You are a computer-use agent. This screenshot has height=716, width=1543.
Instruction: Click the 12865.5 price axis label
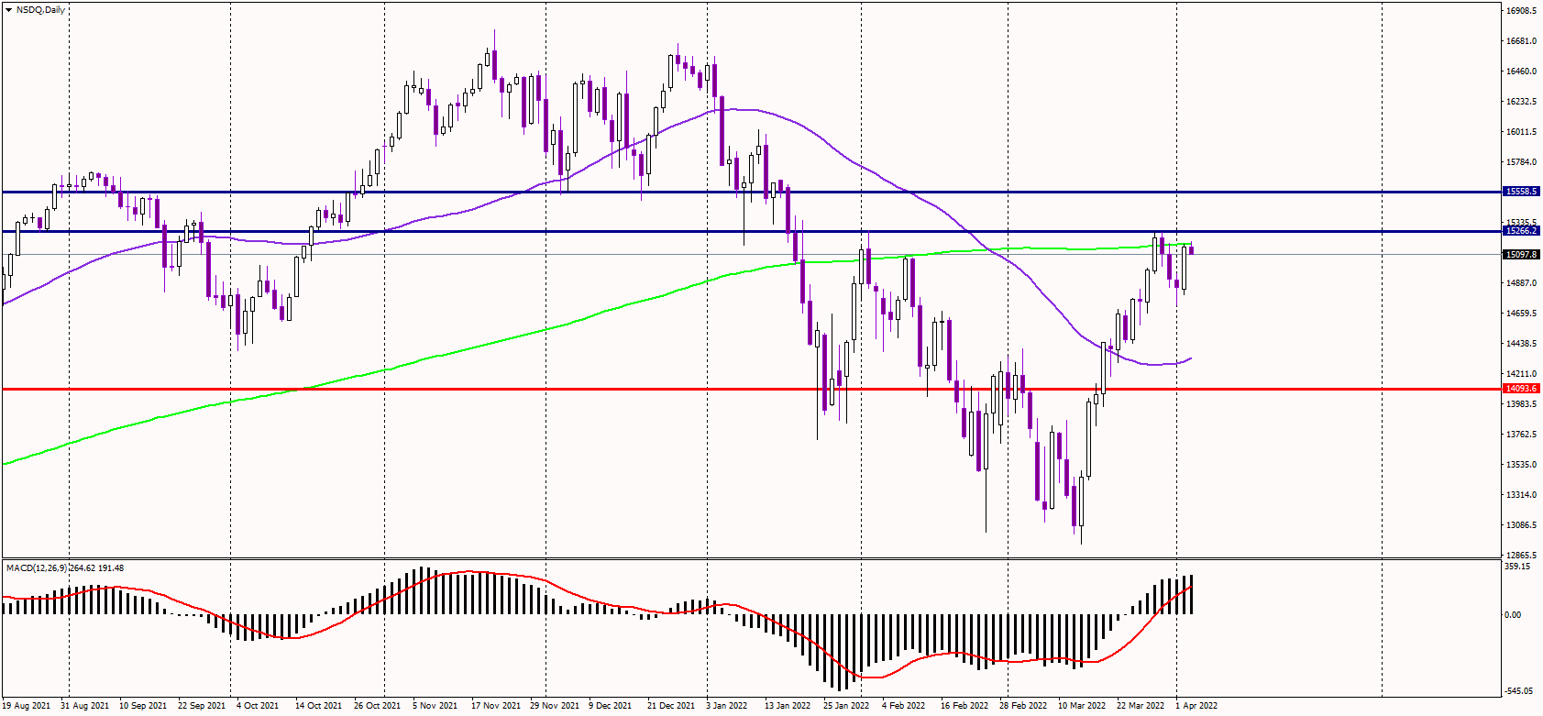tap(1521, 556)
